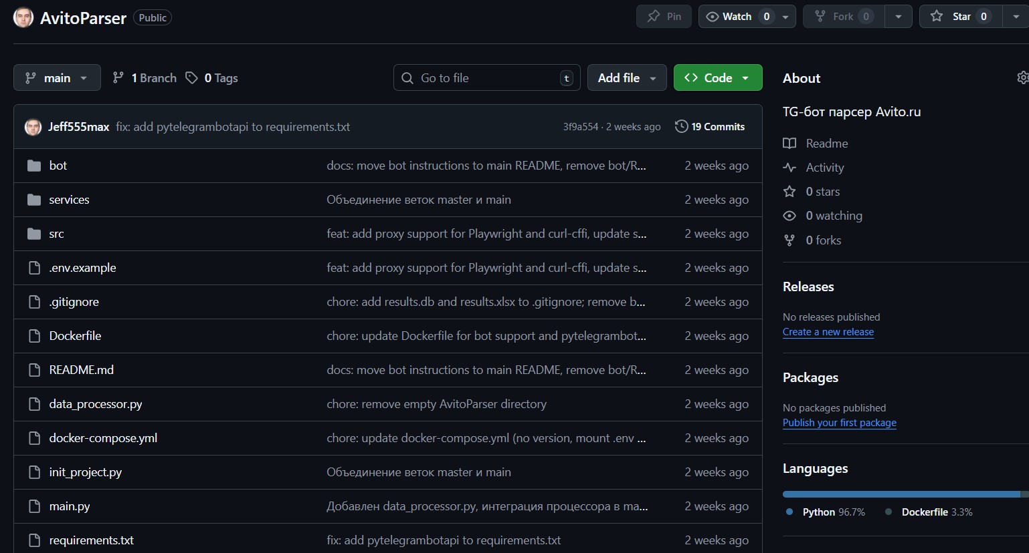Viewport: 1029px width, 553px height.
Task: Focus the Go to file search box
Action: point(485,78)
